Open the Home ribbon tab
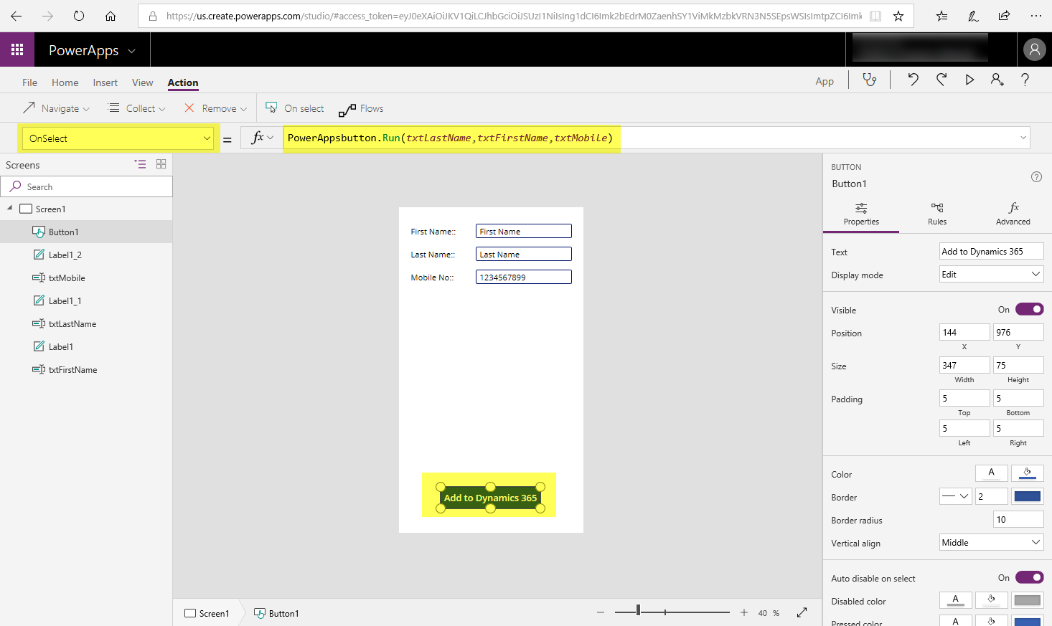 (x=65, y=82)
